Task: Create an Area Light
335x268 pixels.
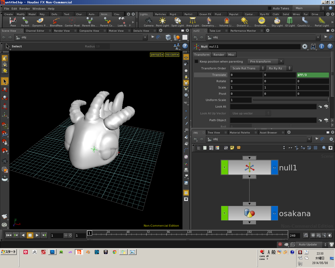Action: [193, 22]
